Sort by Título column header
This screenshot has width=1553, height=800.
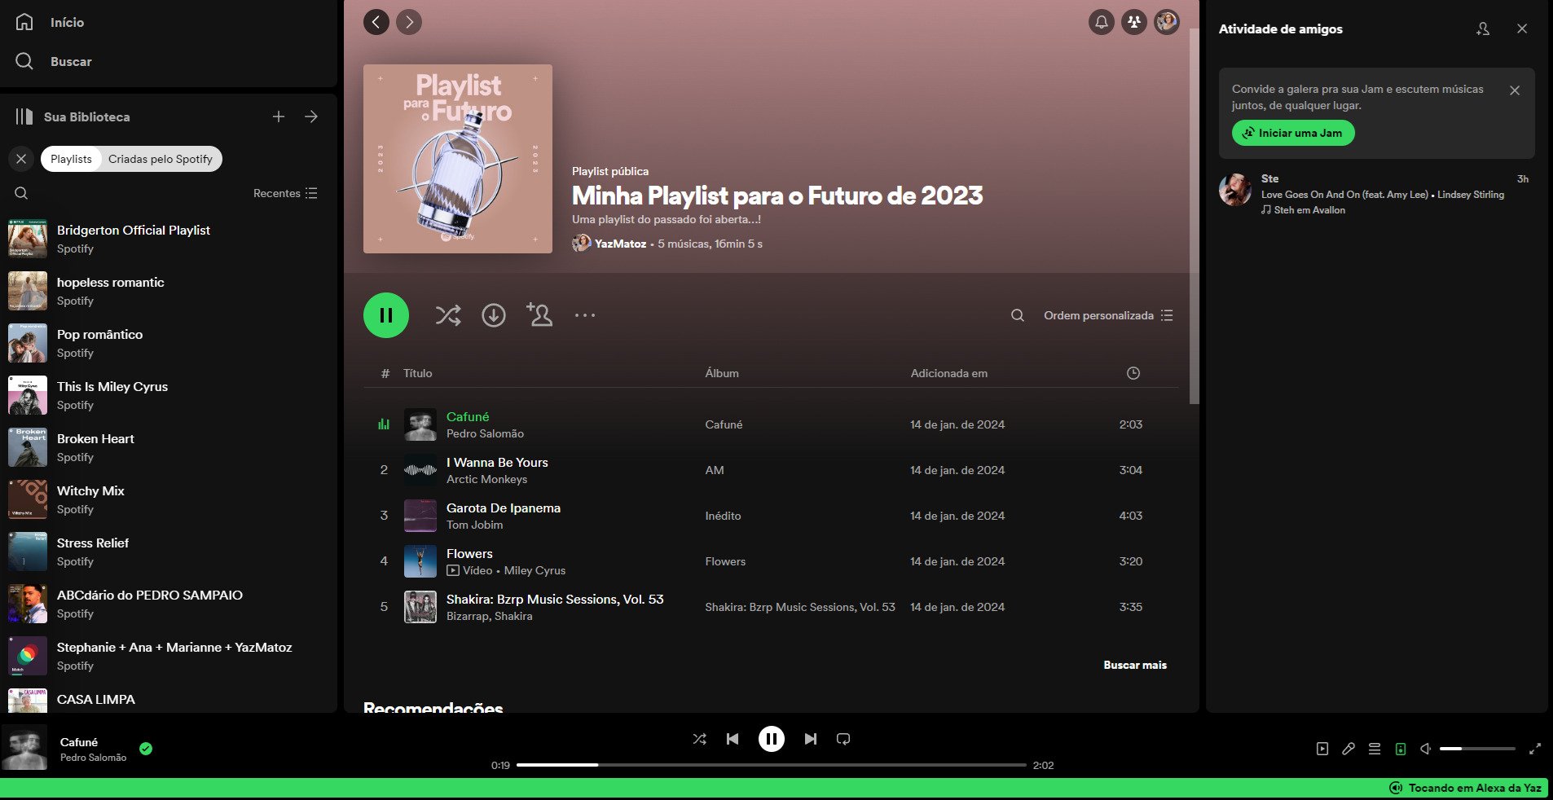click(417, 373)
